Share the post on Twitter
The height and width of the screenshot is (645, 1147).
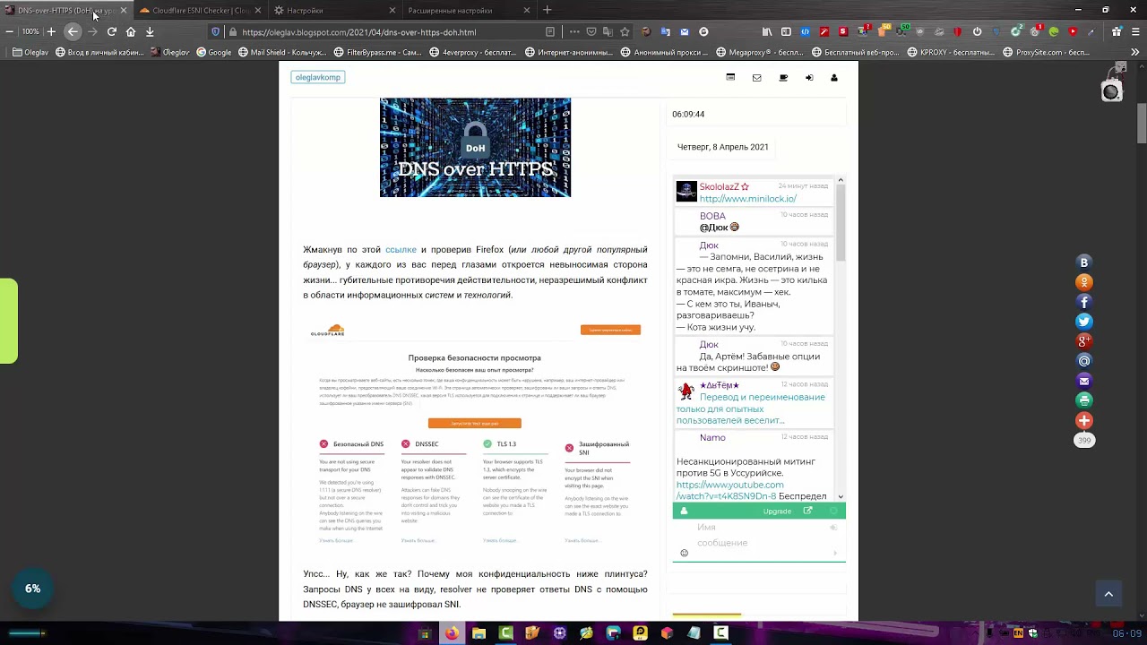click(1084, 322)
